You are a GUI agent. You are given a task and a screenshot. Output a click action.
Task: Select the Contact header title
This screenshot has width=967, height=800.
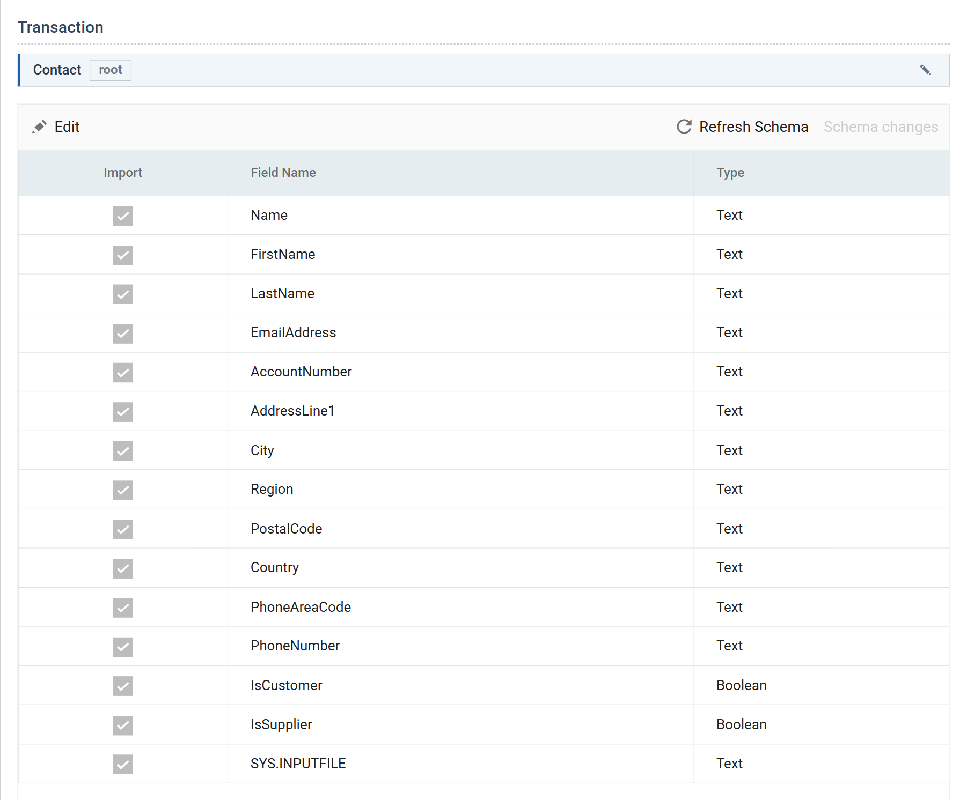pos(57,70)
